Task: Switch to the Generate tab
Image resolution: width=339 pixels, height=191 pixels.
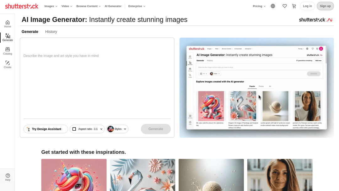Action: [x=30, y=32]
